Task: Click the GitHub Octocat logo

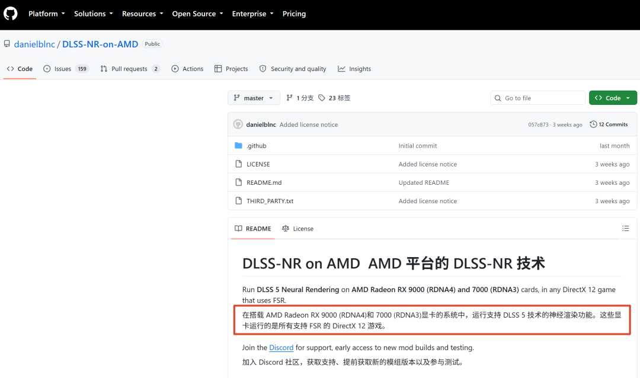Action: pyautogui.click(x=11, y=14)
